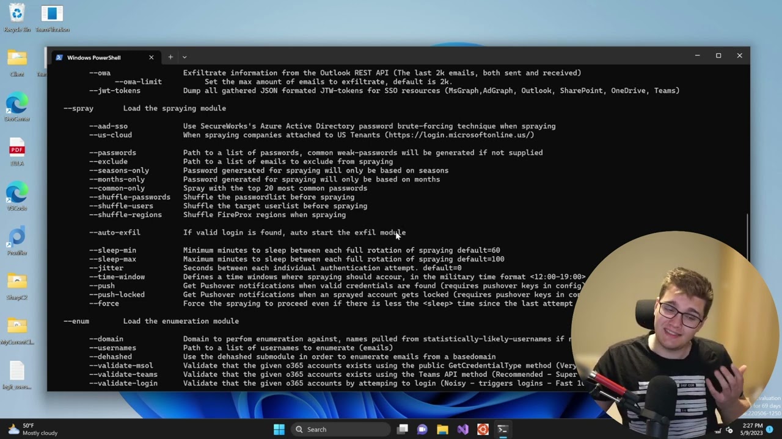Screen dimensions: 782x439
Task: Click the --force option text
Action: 104,304
